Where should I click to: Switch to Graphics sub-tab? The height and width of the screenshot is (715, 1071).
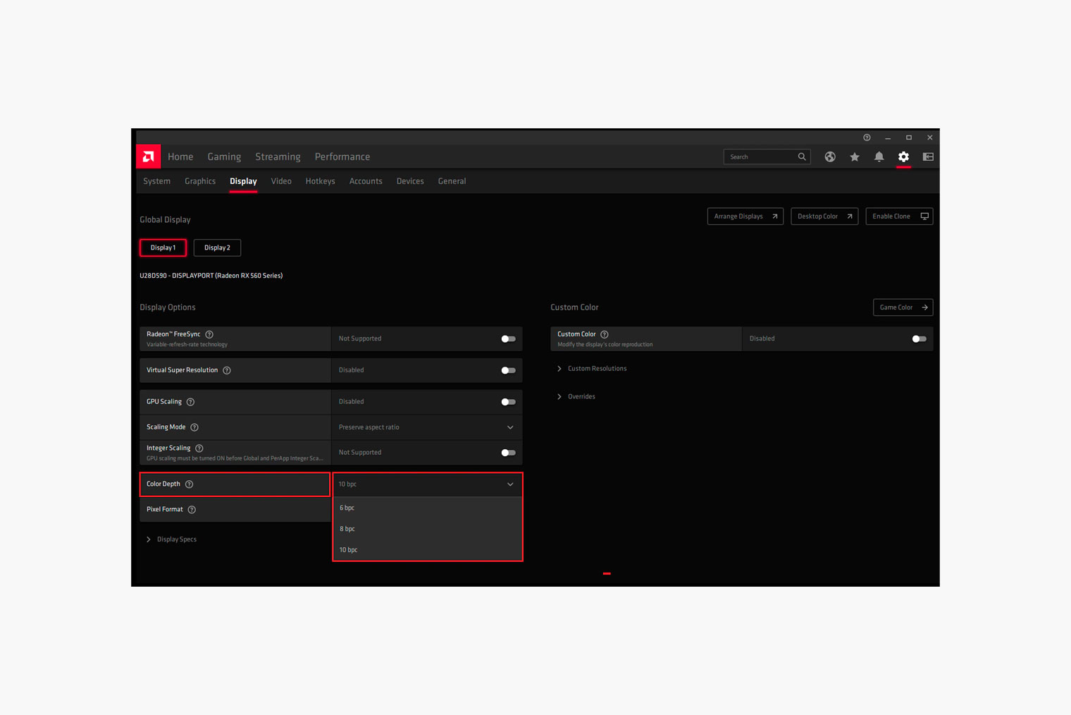pos(200,181)
